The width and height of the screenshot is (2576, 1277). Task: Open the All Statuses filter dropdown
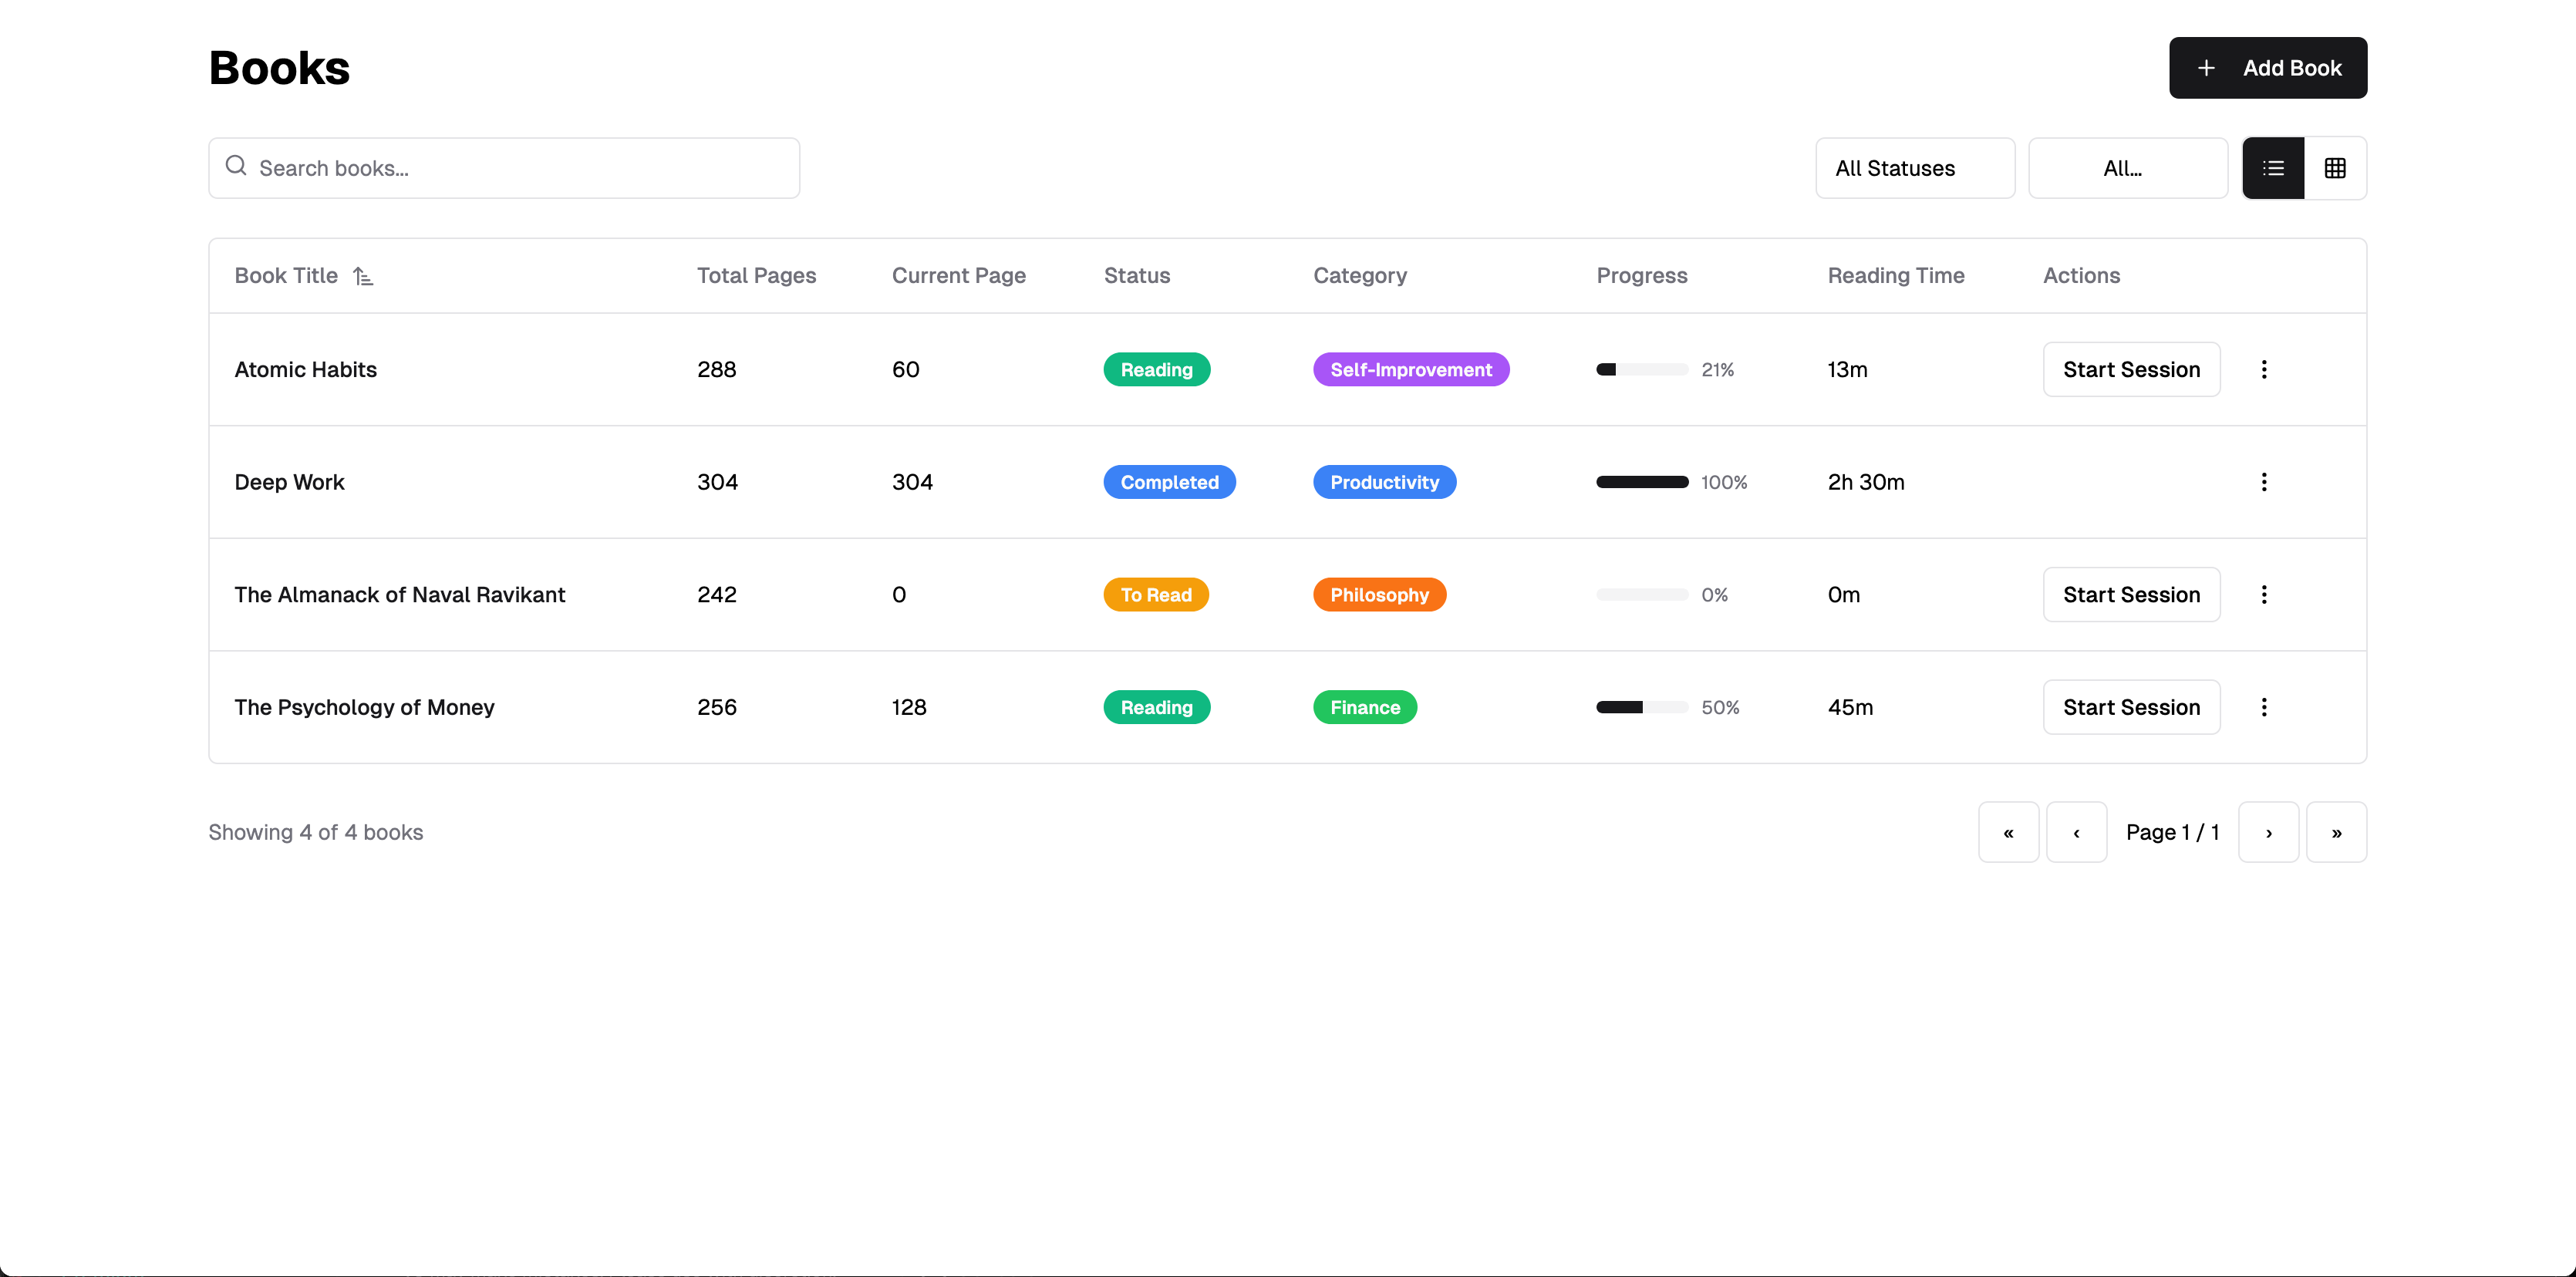click(1915, 168)
